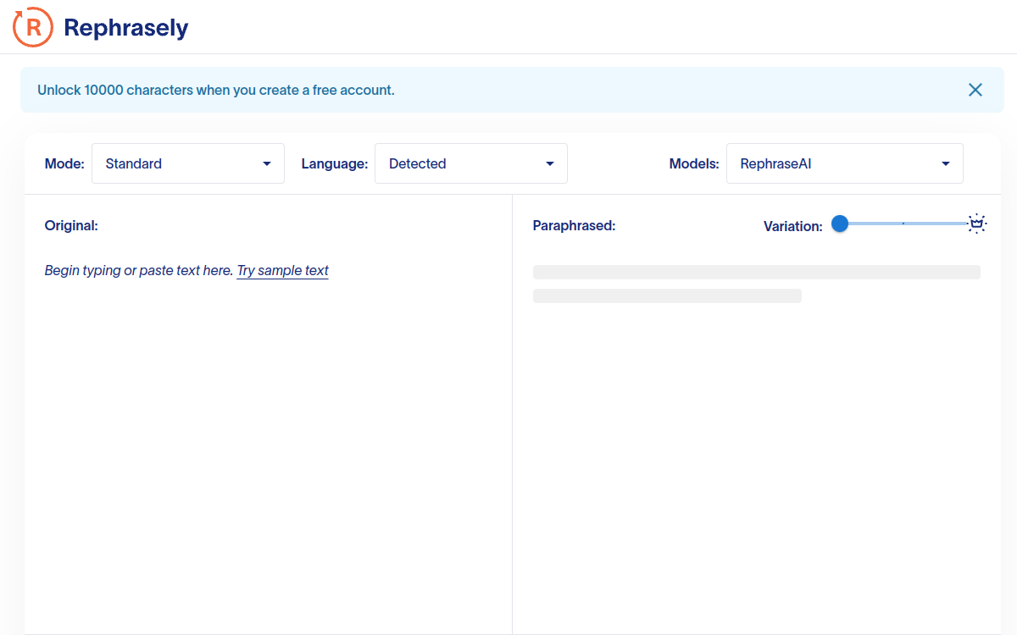Click the Variation slider handle
The height and width of the screenshot is (635, 1017).
pos(840,224)
